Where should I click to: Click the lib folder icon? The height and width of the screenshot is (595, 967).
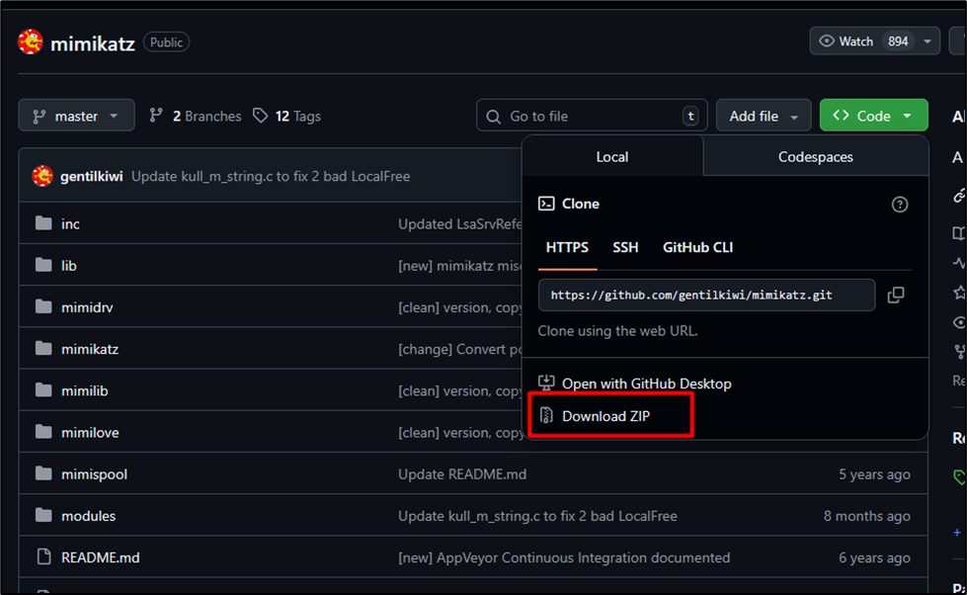pos(43,265)
